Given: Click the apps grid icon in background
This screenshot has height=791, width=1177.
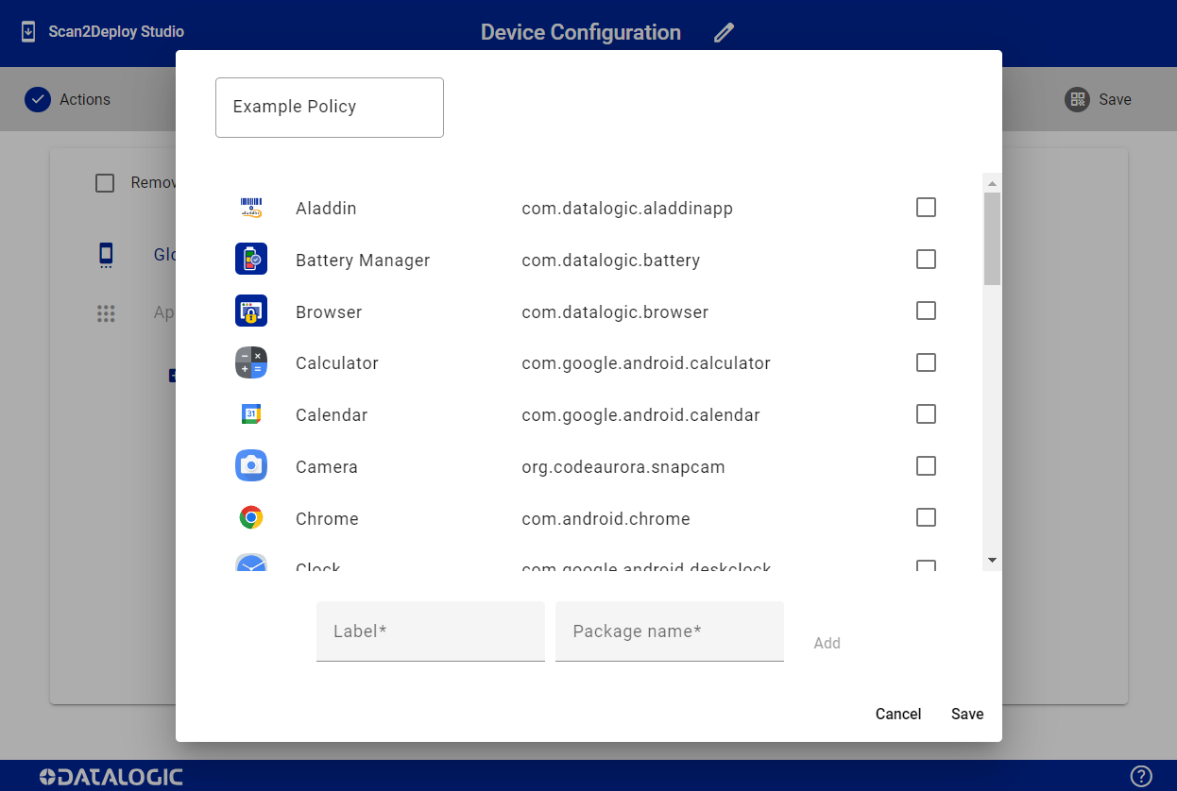Looking at the screenshot, I should coord(106,313).
